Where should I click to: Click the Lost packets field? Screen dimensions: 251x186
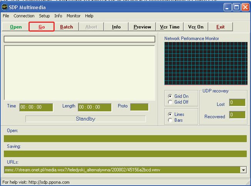tap(237, 102)
